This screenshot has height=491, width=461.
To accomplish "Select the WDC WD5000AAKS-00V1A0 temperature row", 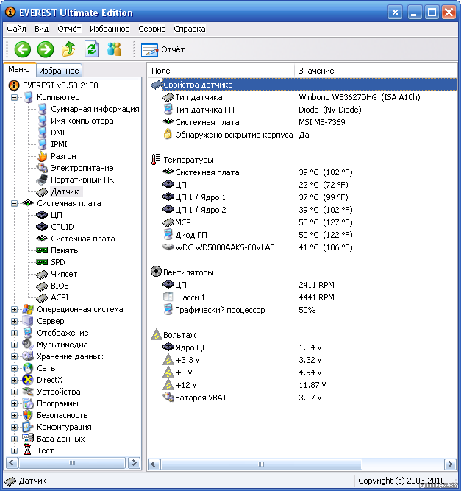I will (303, 247).
